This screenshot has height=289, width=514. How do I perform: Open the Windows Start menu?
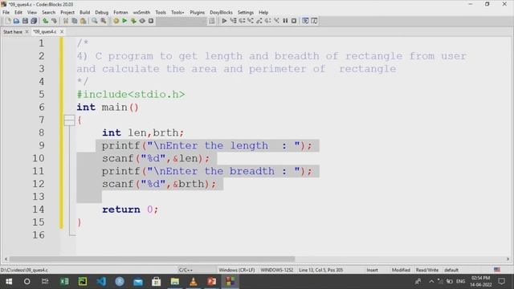pos(9,282)
